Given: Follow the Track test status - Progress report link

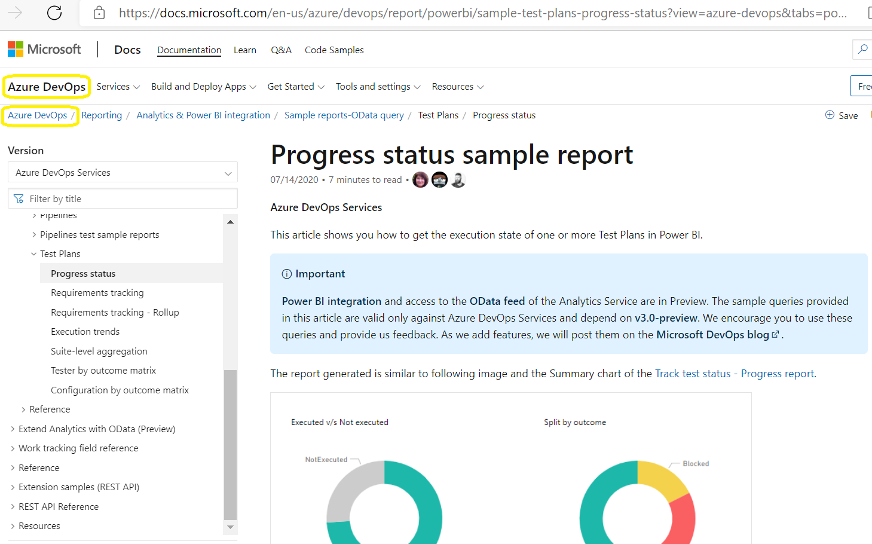Looking at the screenshot, I should pyautogui.click(x=733, y=373).
